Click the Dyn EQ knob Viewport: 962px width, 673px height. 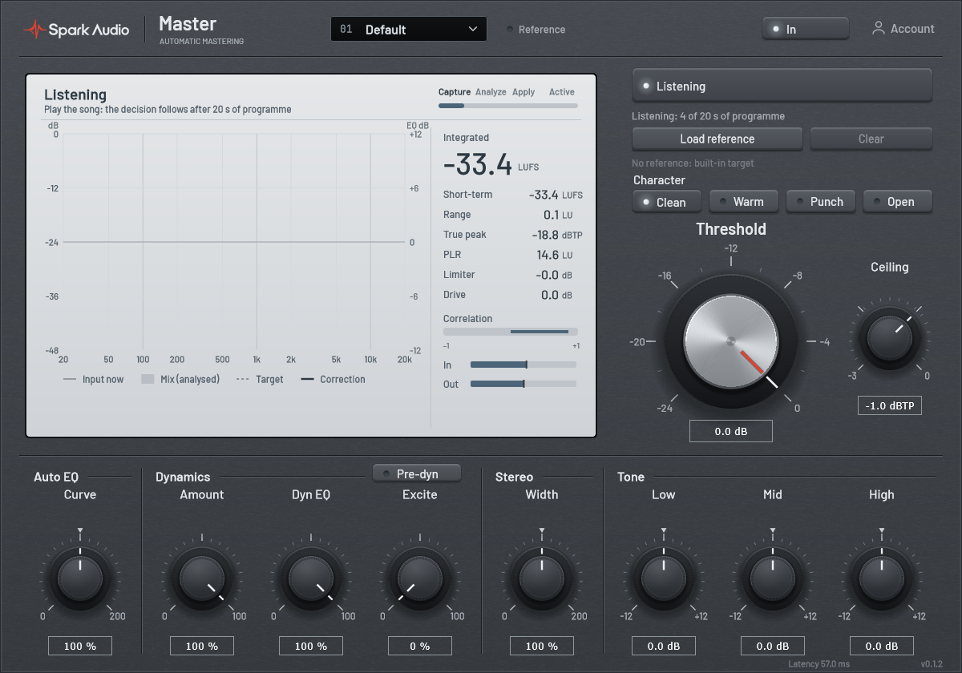tap(311, 577)
